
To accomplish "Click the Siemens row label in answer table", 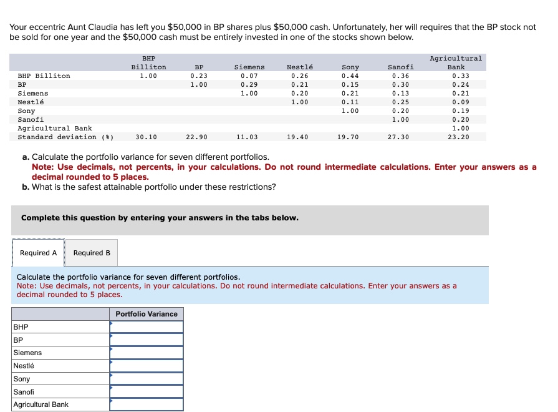I will 27,353.
